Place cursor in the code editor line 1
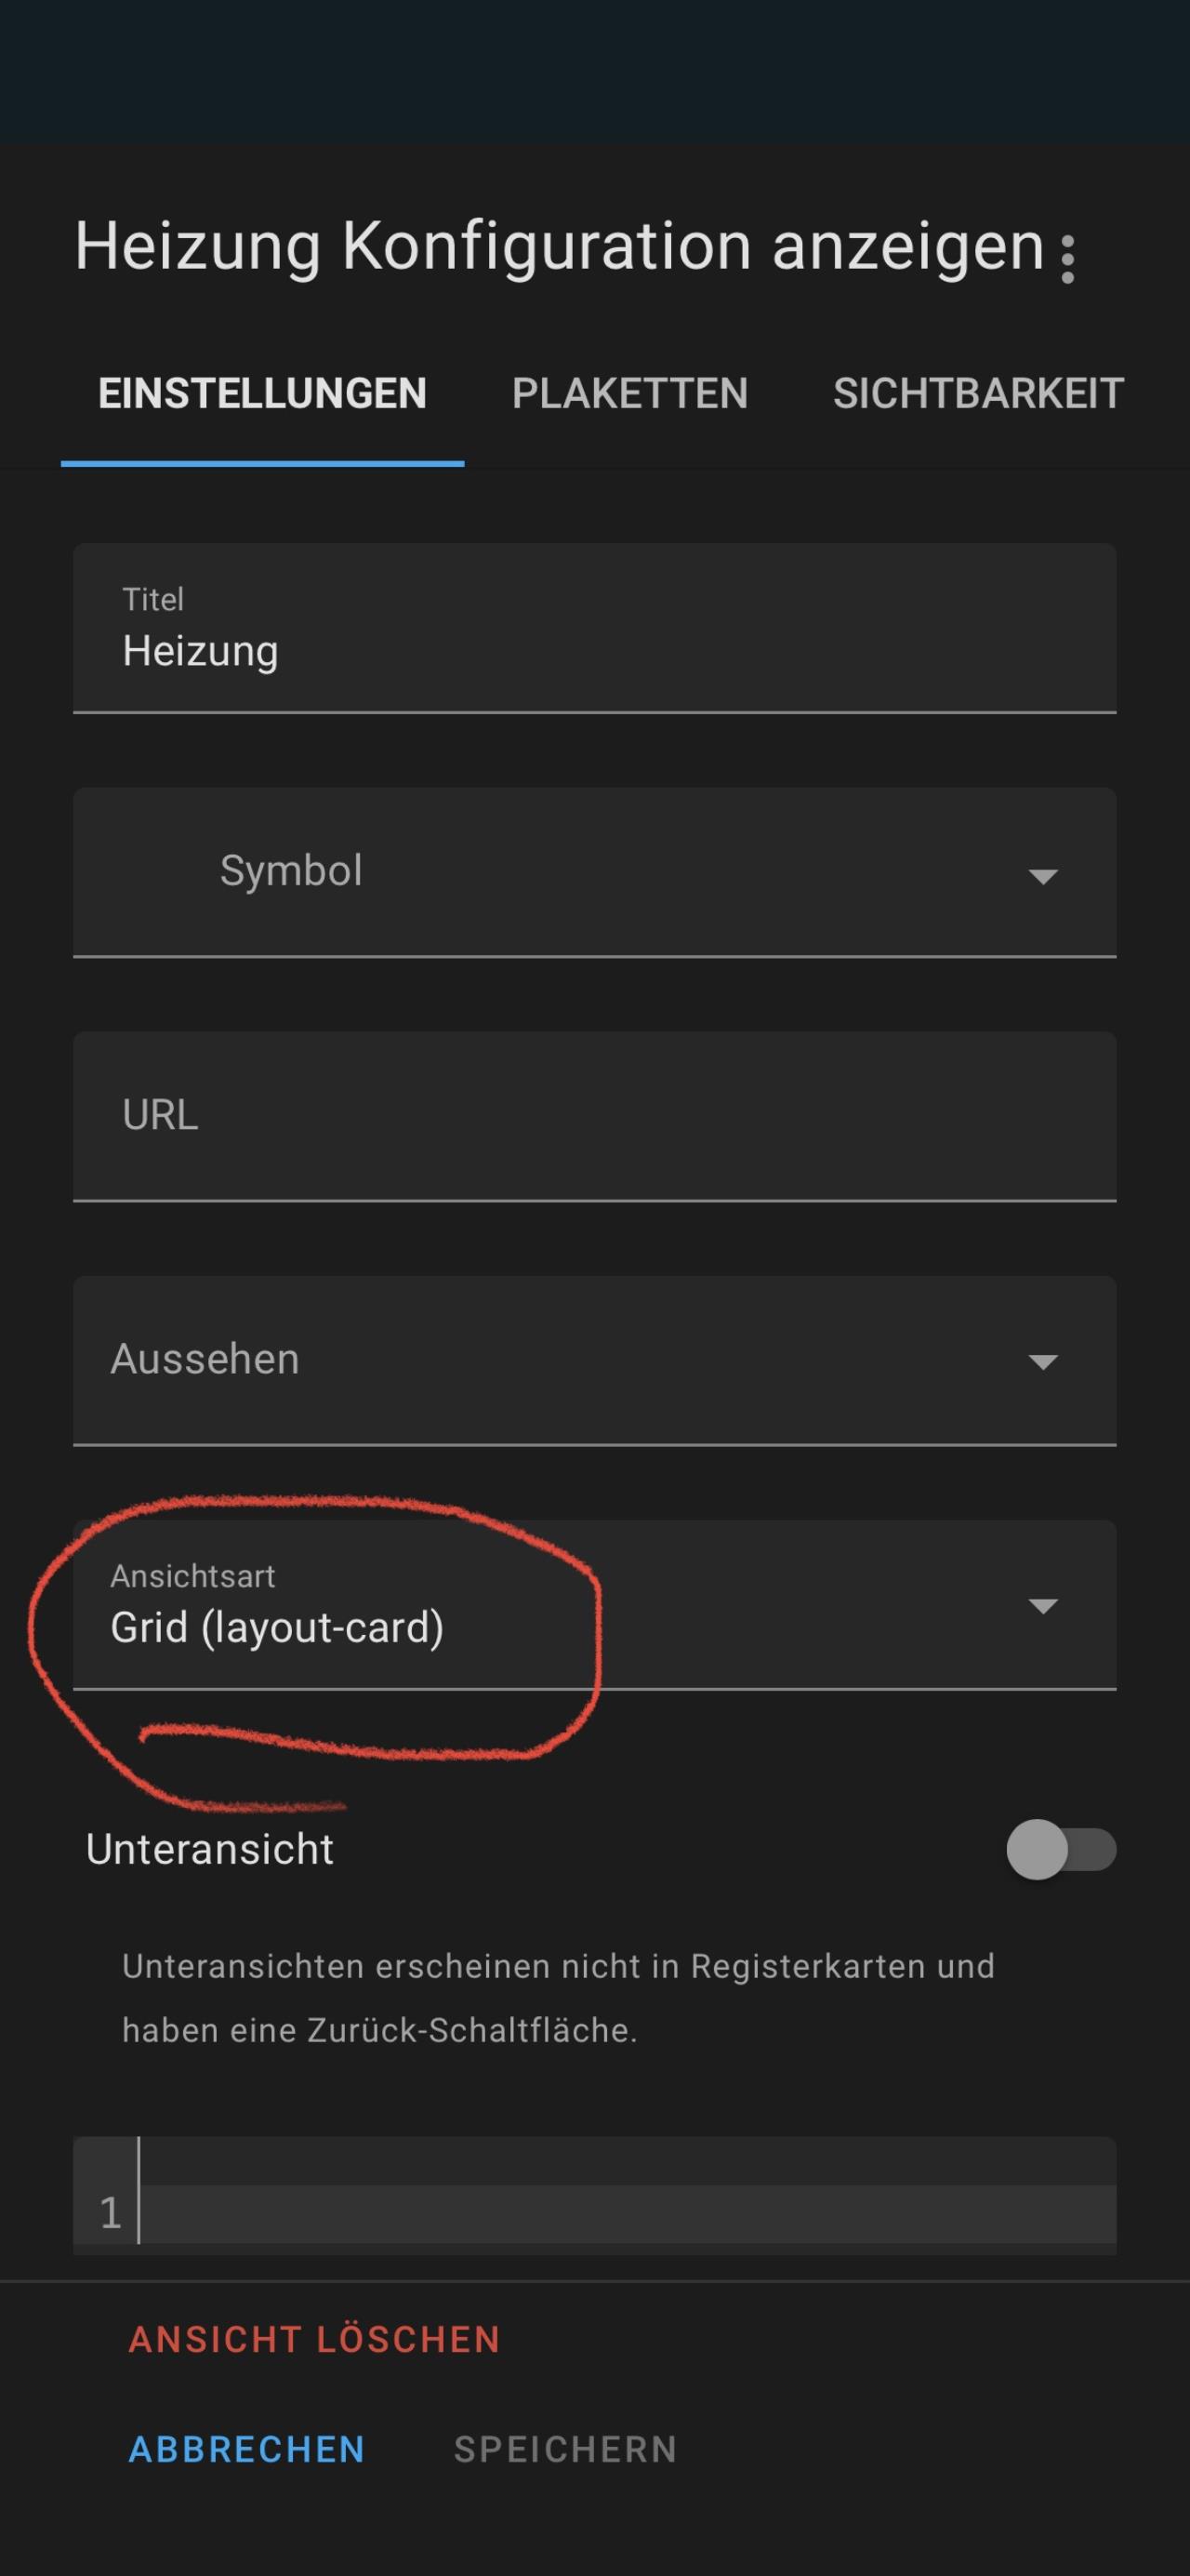Viewport: 1190px width, 2576px height. (x=626, y=2212)
